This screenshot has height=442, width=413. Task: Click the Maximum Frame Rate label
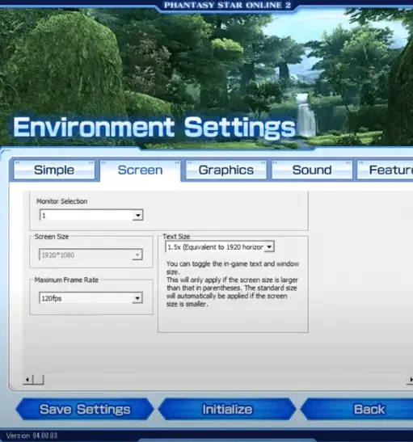click(x=66, y=280)
